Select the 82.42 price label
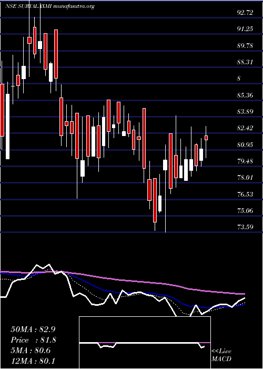The image size is (263, 369). 245,128
